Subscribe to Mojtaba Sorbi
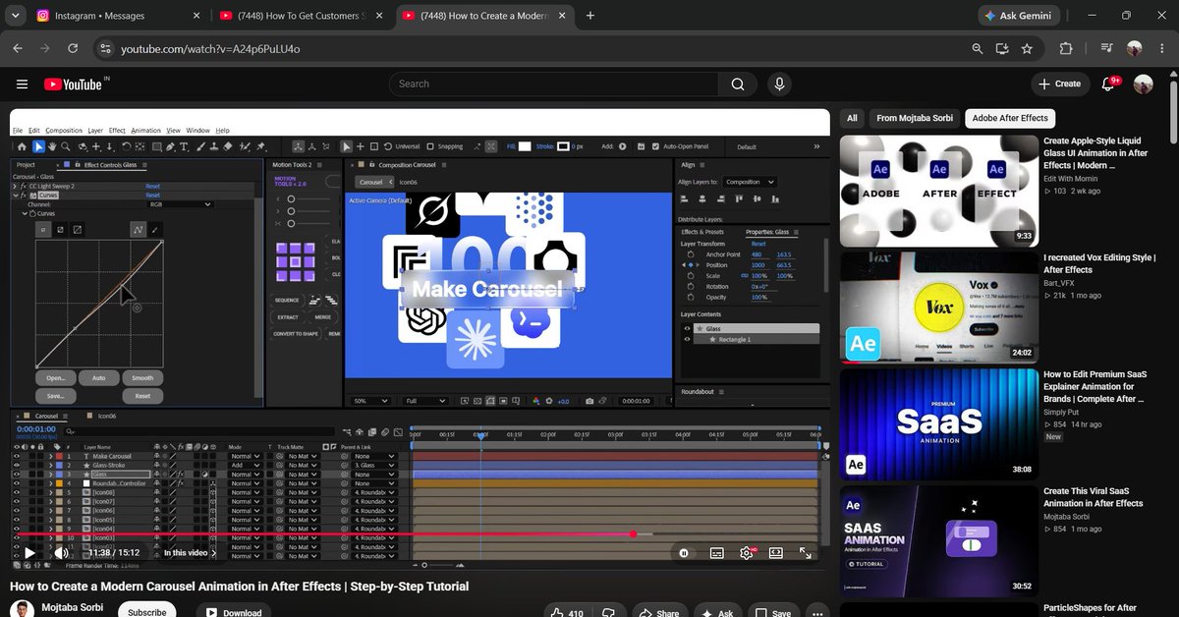Image resolution: width=1179 pixels, height=617 pixels. point(146,611)
